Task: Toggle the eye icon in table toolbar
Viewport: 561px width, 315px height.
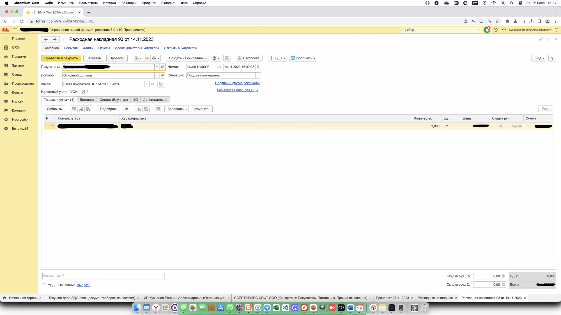Action: click(126, 109)
